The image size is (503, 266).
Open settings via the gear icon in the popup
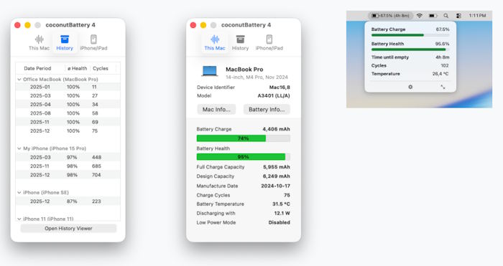[x=410, y=87]
